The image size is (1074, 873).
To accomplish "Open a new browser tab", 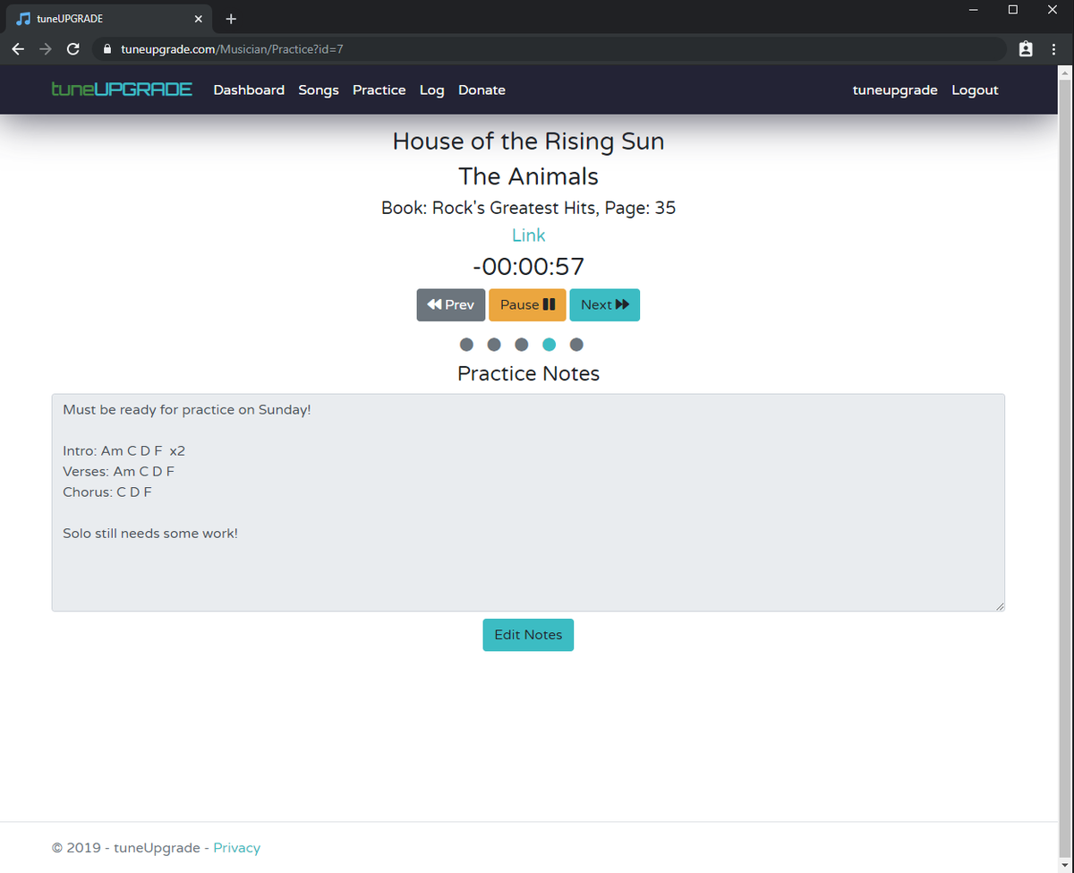I will [231, 19].
